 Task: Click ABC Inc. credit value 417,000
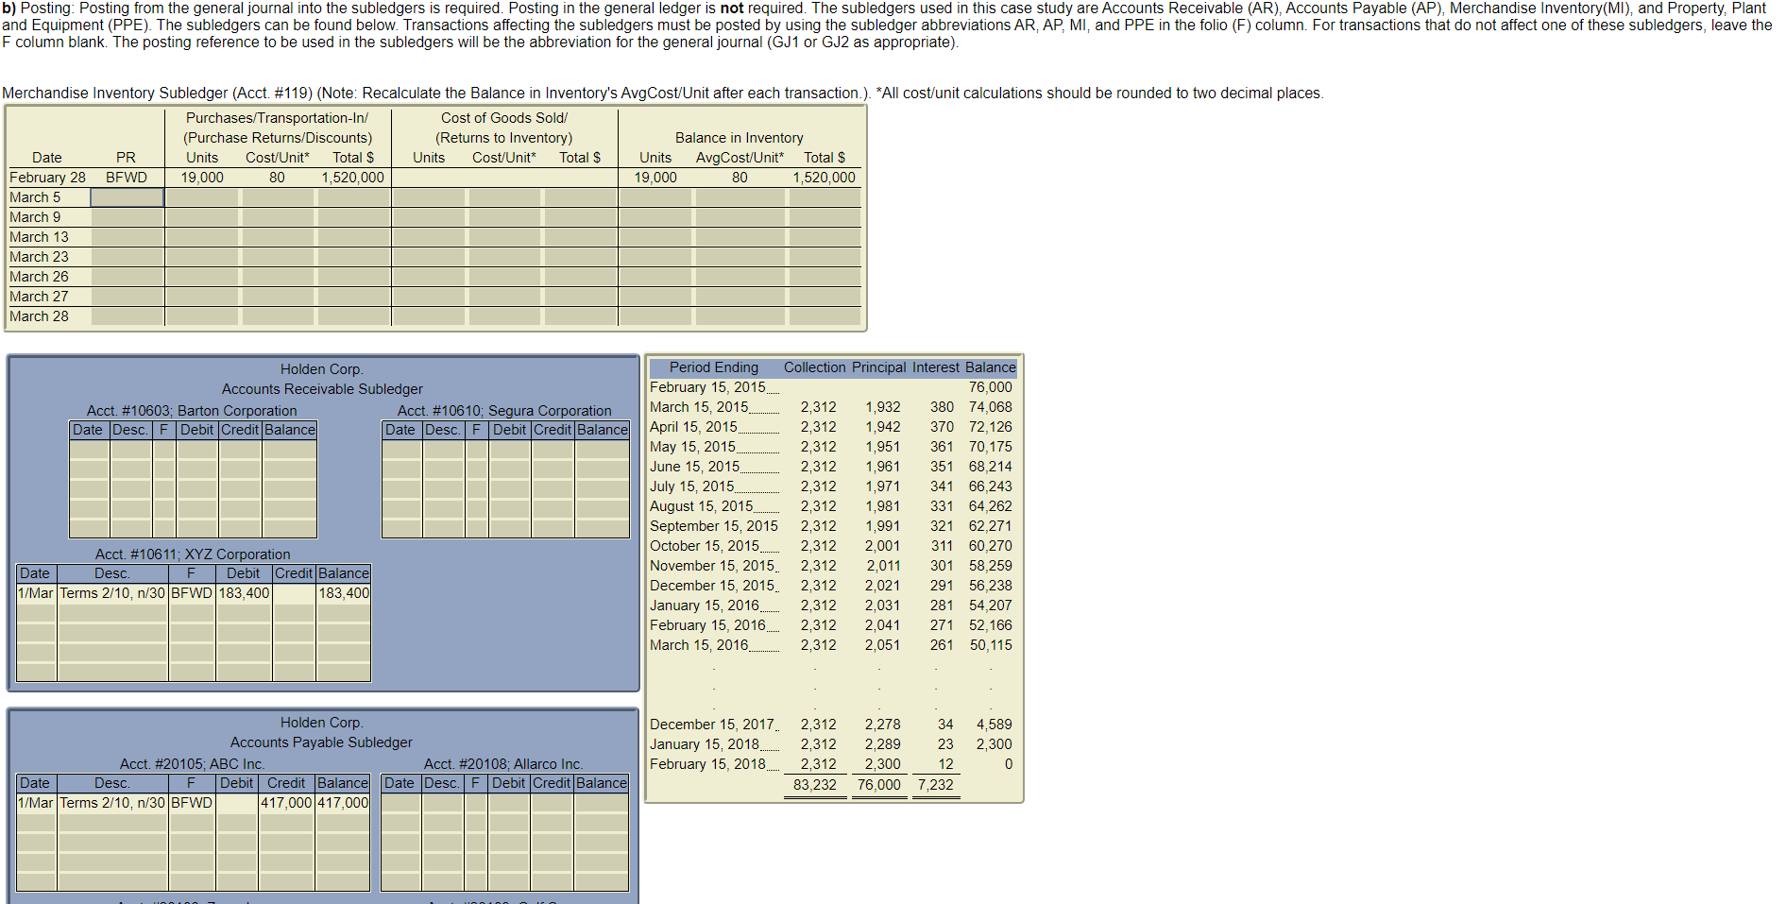[286, 803]
